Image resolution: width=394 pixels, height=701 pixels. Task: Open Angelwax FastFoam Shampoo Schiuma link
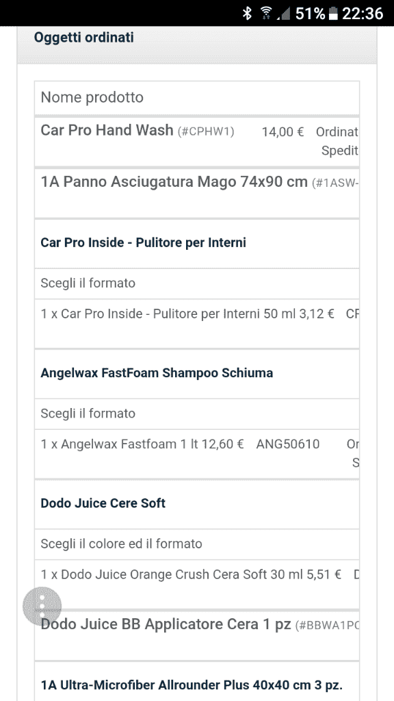[x=157, y=373]
